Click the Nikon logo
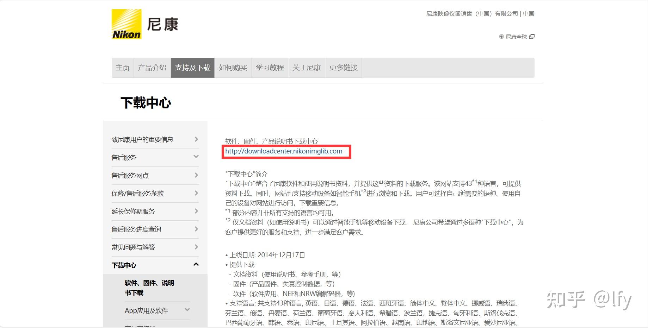 [126, 24]
